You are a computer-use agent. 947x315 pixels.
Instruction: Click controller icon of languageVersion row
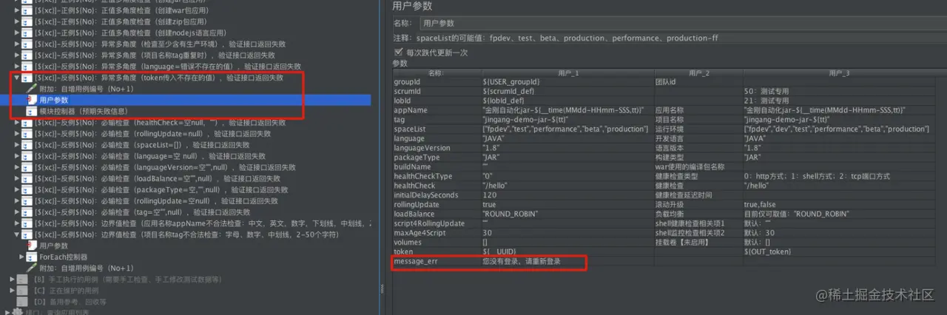click(27, 167)
